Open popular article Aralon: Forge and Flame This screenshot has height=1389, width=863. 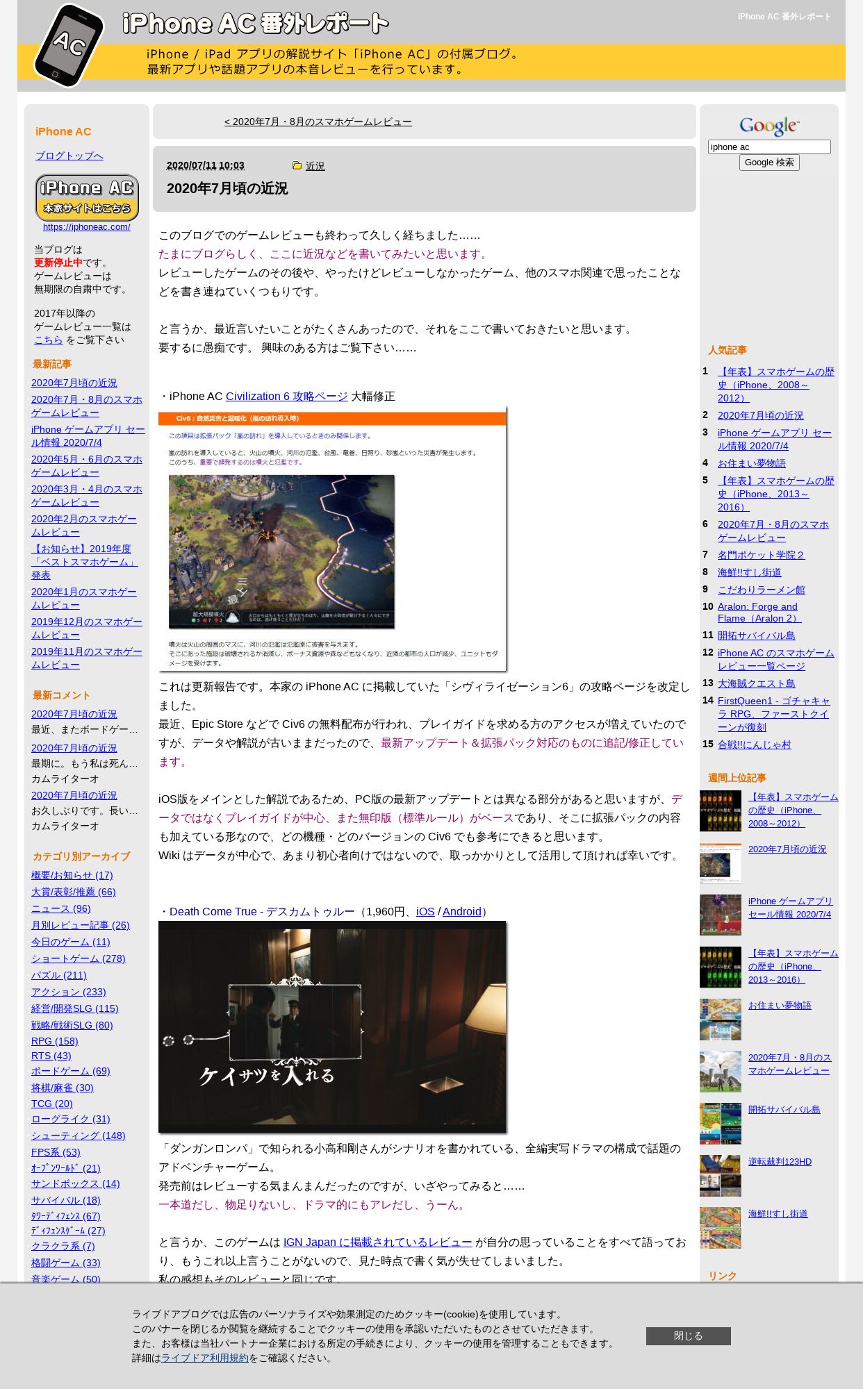pyautogui.click(x=759, y=613)
